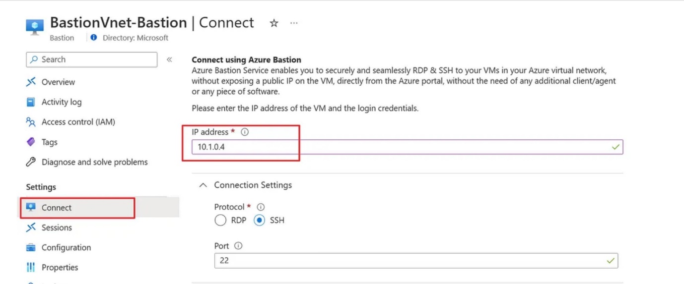This screenshot has width=684, height=284.
Task: Select the RDP protocol radio button
Action: coord(220,221)
